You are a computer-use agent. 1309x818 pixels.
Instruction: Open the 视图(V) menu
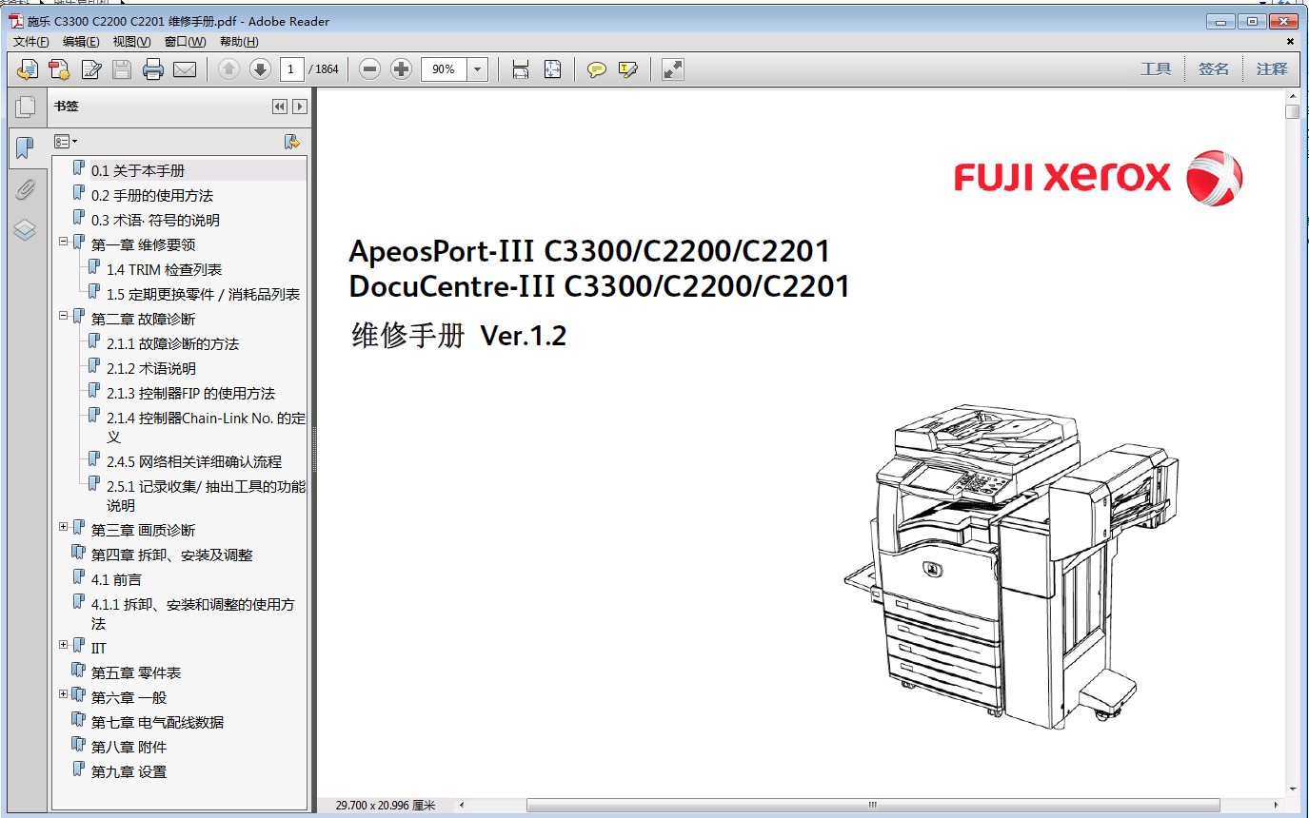click(131, 42)
